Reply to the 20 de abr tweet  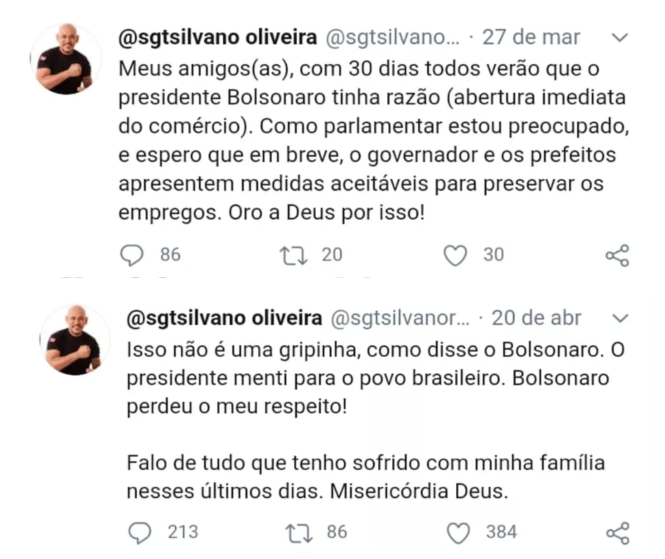pyautogui.click(x=140, y=532)
